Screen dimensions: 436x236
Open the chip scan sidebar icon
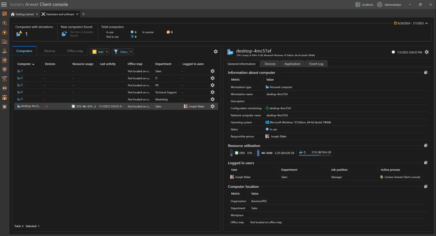(4, 107)
